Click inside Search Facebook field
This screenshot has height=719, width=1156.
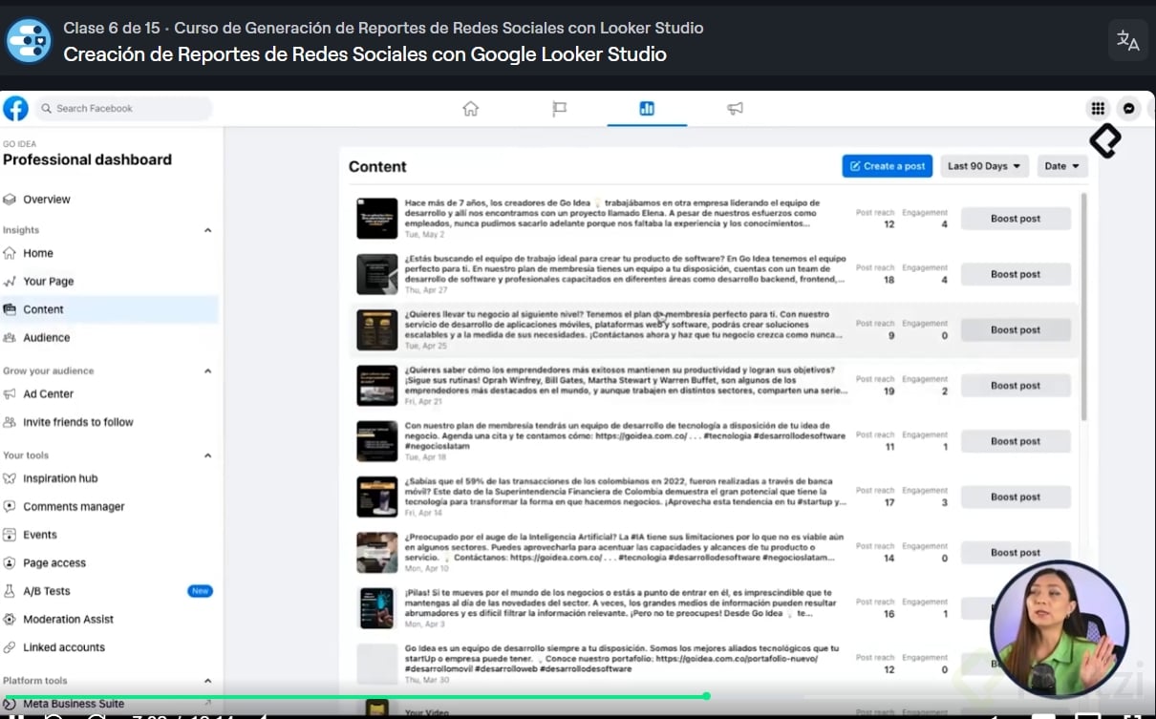(x=124, y=108)
